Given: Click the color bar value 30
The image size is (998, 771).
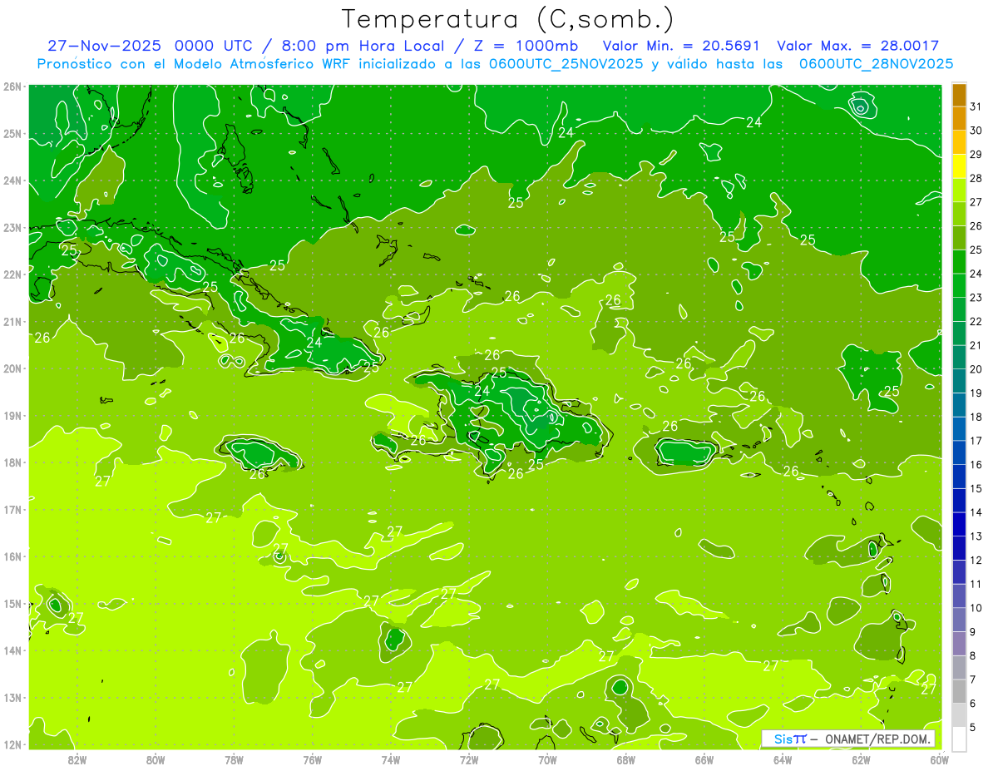Looking at the screenshot, I should click(976, 131).
